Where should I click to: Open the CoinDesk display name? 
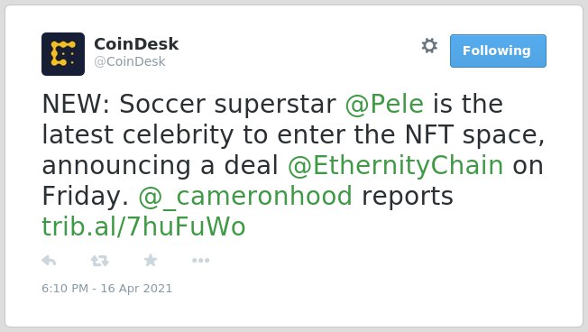coord(136,44)
